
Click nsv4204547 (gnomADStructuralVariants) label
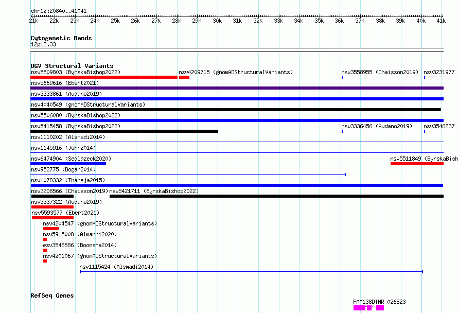(100, 223)
